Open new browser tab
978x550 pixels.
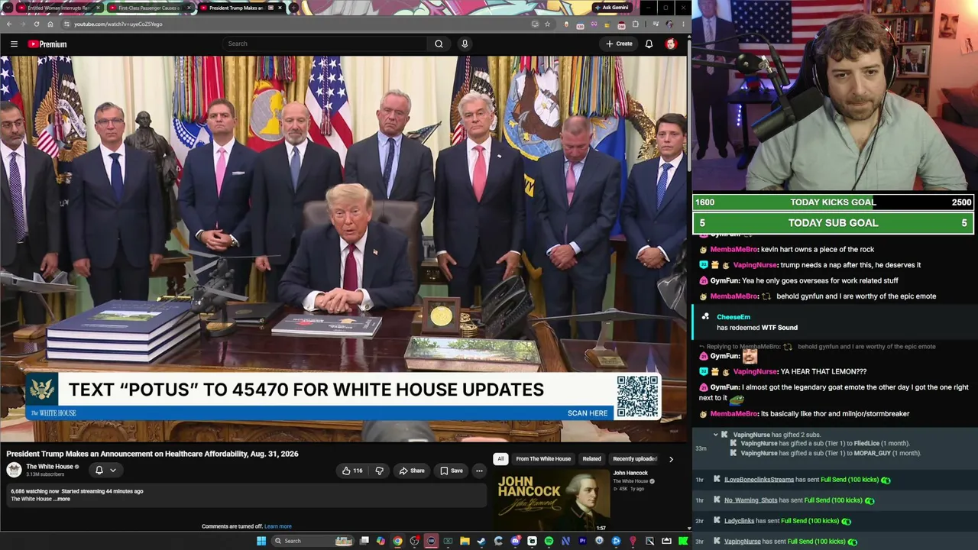click(x=293, y=8)
